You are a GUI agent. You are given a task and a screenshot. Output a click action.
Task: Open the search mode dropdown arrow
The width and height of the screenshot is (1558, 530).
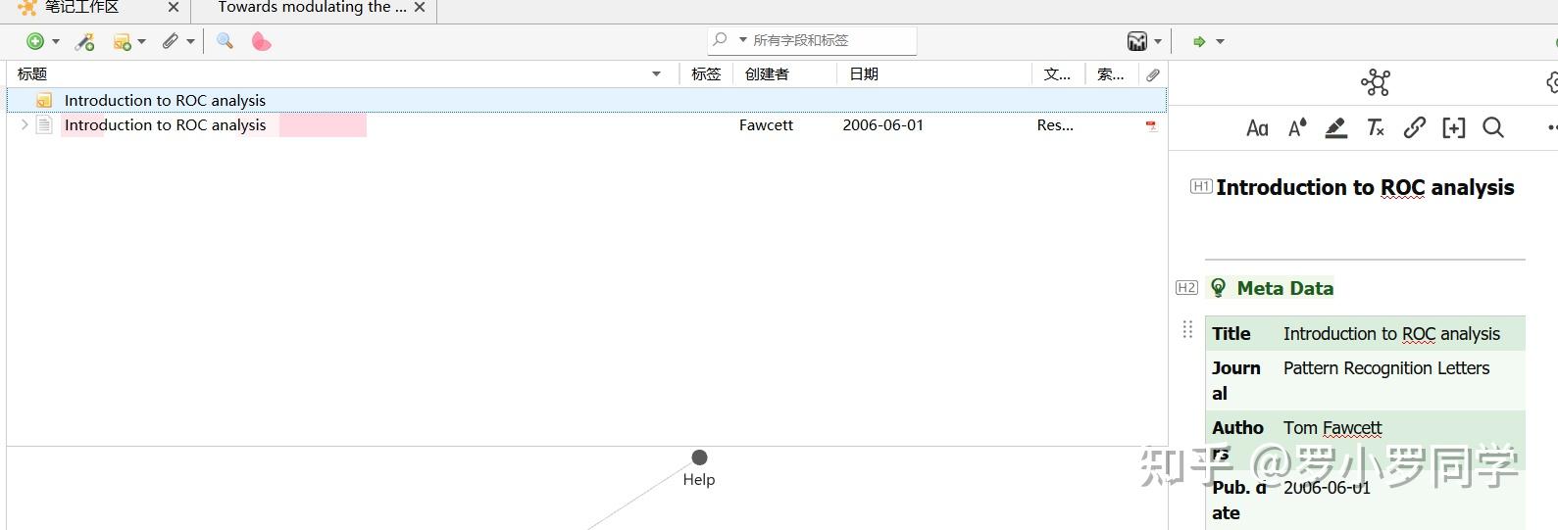click(x=743, y=40)
